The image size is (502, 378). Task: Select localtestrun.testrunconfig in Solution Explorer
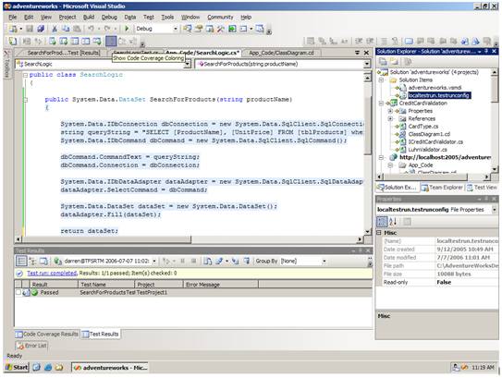coord(438,95)
